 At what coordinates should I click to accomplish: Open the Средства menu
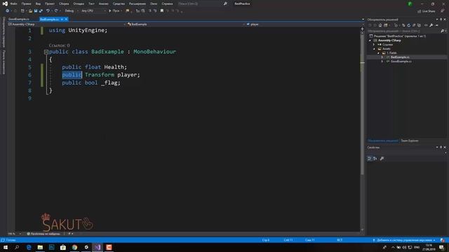tap(119, 3)
